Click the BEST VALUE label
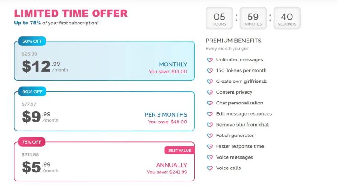 point(179,150)
